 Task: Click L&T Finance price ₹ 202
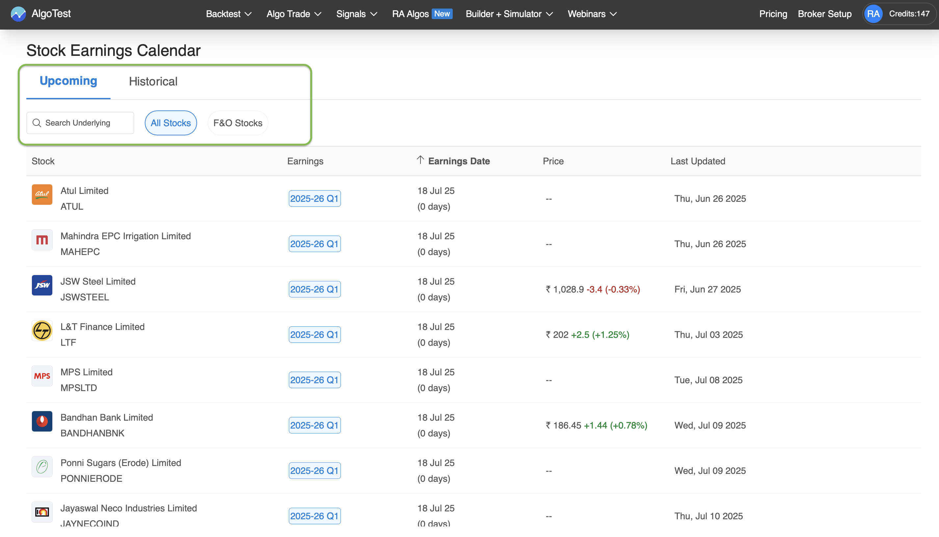pos(557,335)
